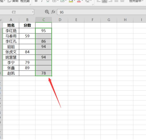Click the 姓名 header cell
The image size is (146, 140).
pyautogui.click(x=11, y=25)
